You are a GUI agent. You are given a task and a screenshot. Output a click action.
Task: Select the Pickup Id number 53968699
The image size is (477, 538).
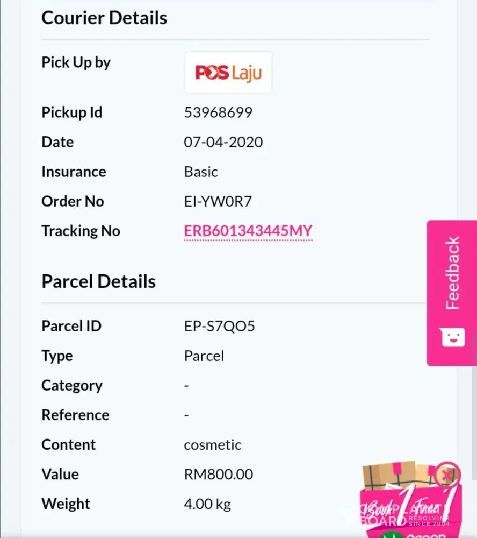coord(218,112)
